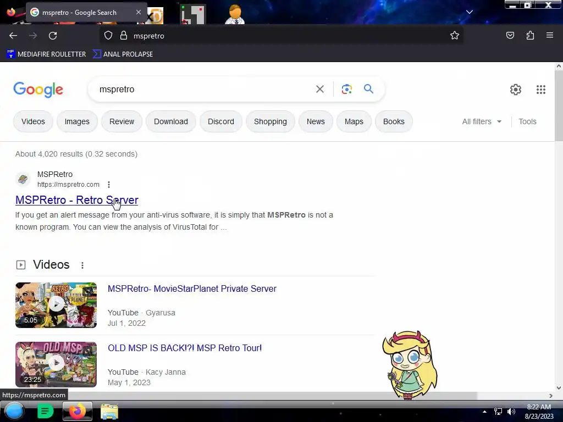
Task: Play the 5:05 video thumbnail
Action: coord(56,305)
